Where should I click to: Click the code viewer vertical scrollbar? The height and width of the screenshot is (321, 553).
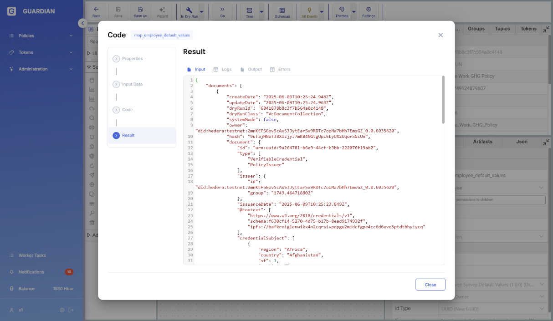[x=443, y=100]
